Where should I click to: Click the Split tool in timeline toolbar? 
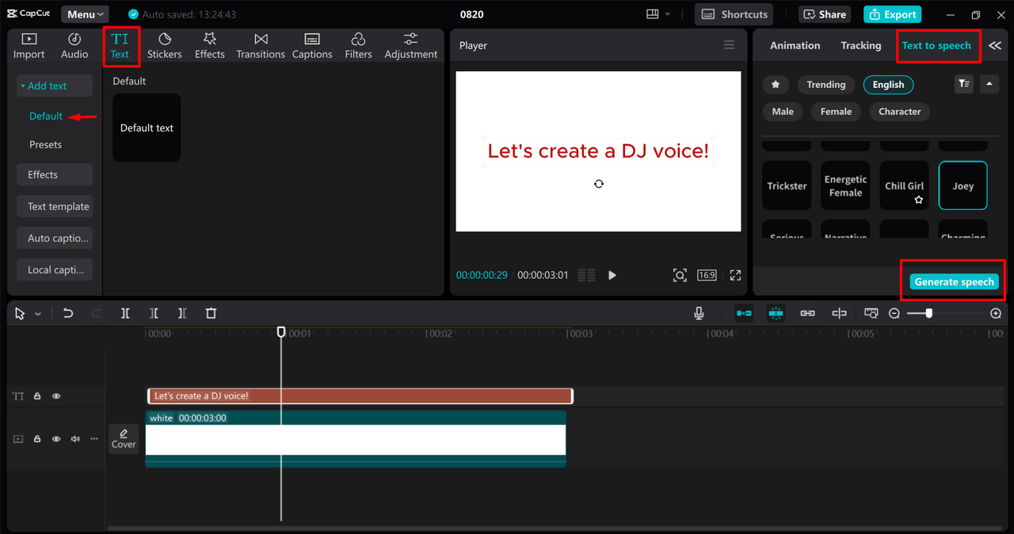[125, 314]
